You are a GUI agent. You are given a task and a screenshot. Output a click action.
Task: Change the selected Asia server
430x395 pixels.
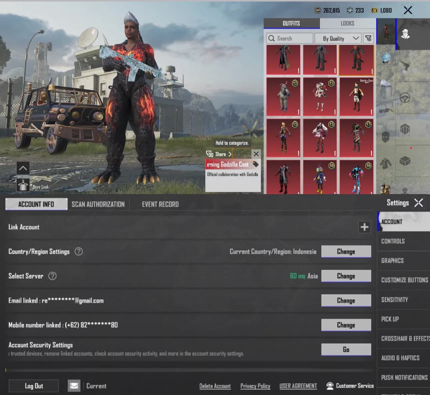346,276
